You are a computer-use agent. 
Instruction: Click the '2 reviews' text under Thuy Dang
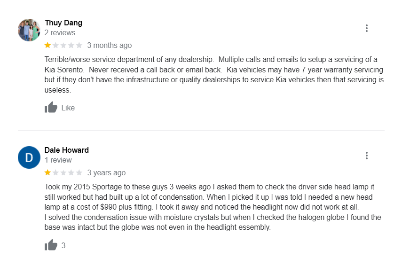(60, 33)
